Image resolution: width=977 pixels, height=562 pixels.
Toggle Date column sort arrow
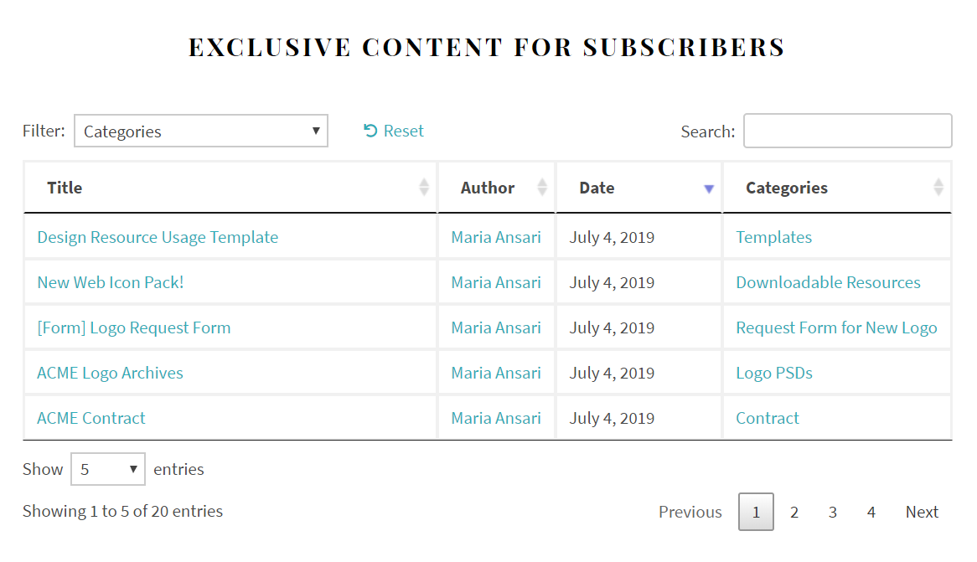[709, 188]
